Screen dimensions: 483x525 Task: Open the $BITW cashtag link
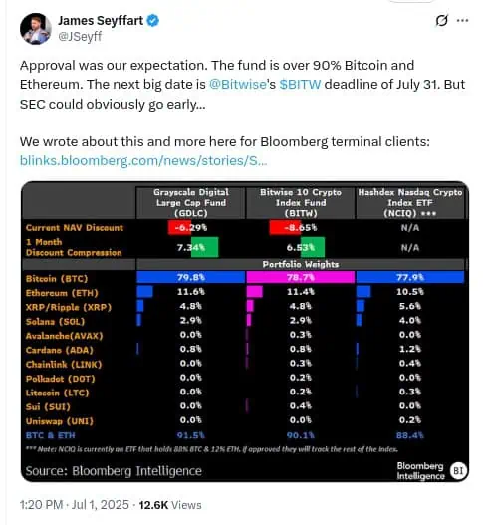pyautogui.click(x=300, y=85)
